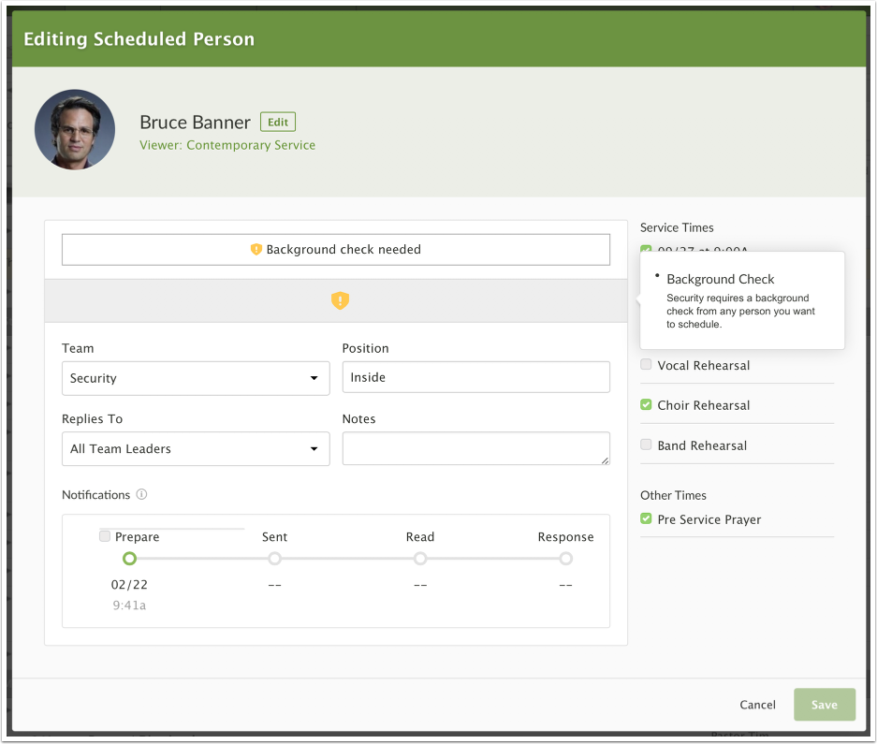Click Bruce Banner's profile photo

click(x=75, y=129)
